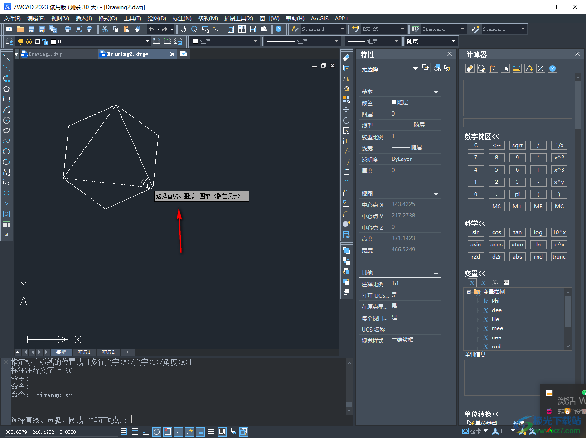
Task: Click the sqrt calculator button
Action: tap(517, 145)
